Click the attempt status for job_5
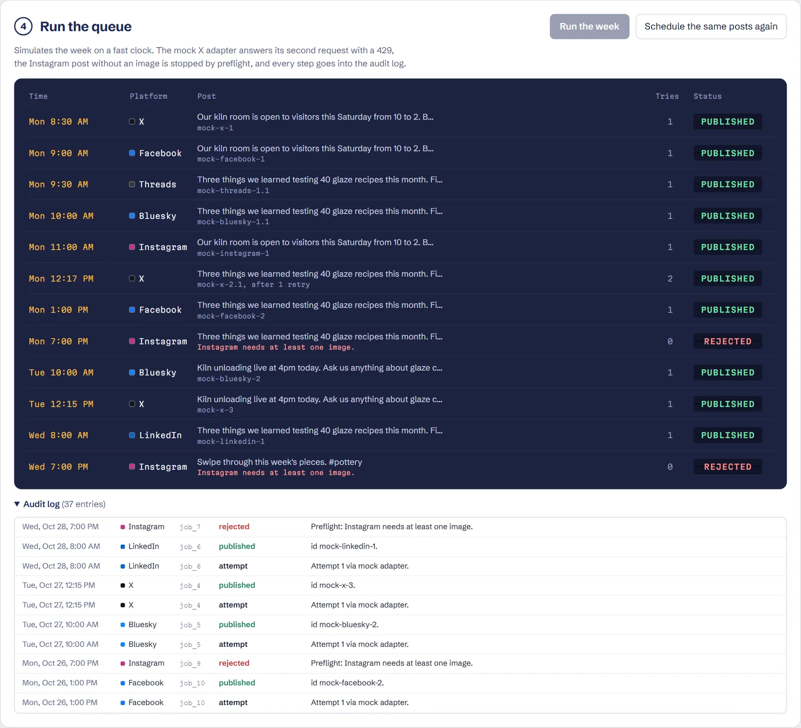 point(233,644)
